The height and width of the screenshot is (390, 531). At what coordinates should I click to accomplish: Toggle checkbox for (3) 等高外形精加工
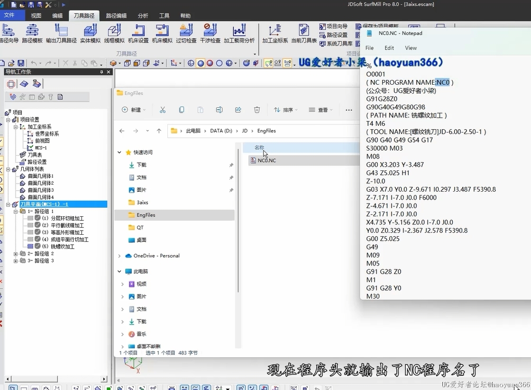point(37,232)
